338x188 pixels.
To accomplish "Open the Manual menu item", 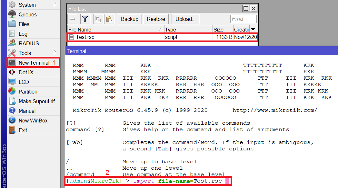I will click(x=34, y=111).
